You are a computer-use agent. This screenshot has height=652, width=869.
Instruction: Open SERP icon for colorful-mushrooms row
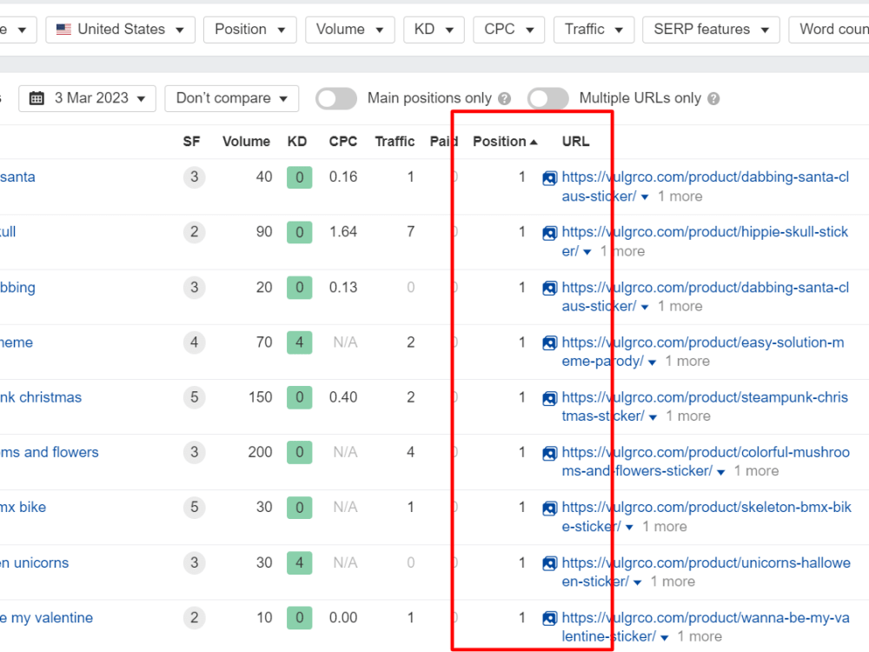(549, 453)
